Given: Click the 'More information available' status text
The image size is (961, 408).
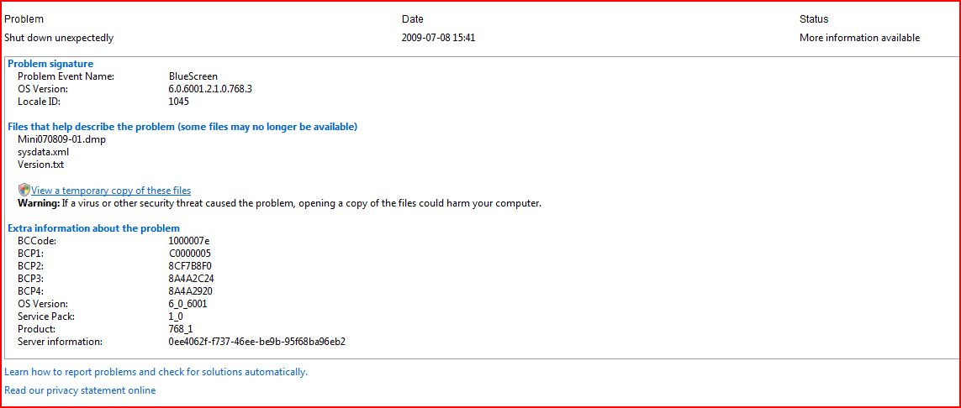Looking at the screenshot, I should [x=859, y=38].
